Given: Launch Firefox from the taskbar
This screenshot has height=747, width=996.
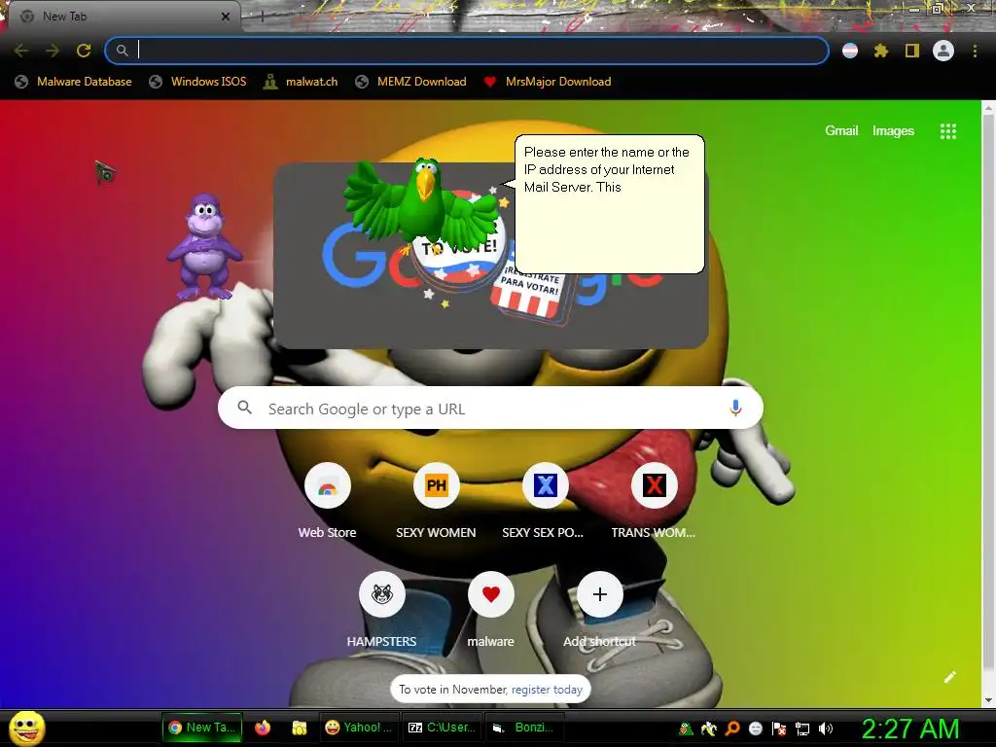Looking at the screenshot, I should (x=263, y=728).
